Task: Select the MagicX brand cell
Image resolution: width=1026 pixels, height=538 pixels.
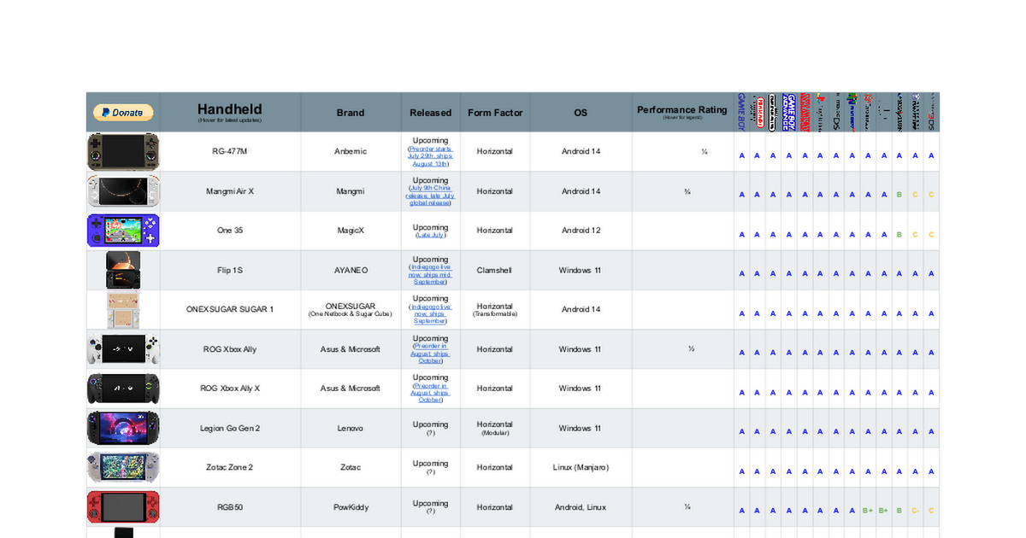Action: [x=351, y=231]
